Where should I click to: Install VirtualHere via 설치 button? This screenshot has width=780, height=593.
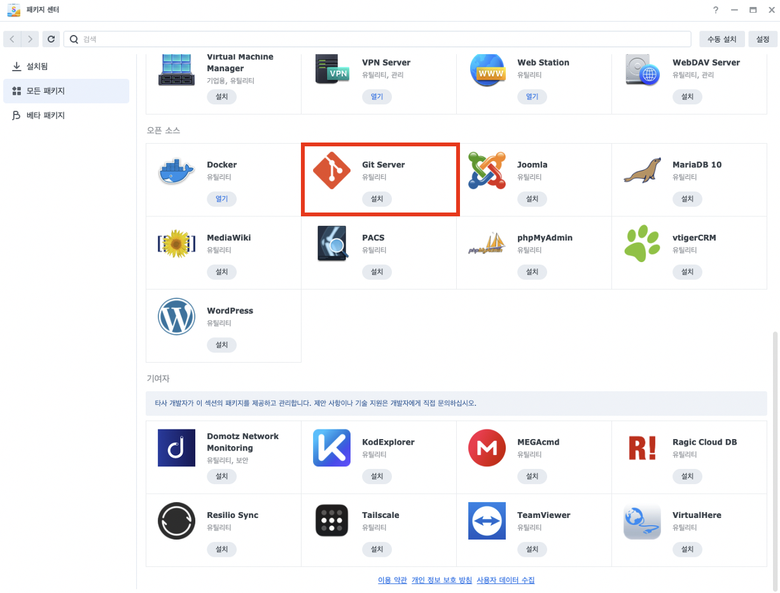(x=687, y=550)
